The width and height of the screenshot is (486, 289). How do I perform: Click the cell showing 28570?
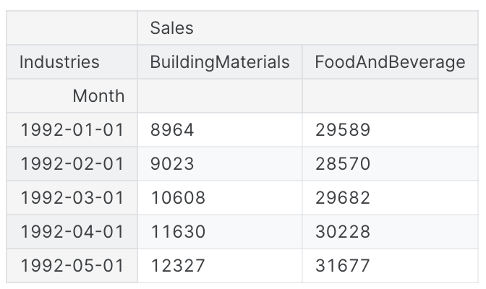(x=343, y=164)
